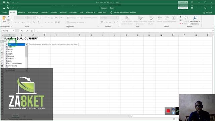Click the red stop recording button

click(168, 111)
